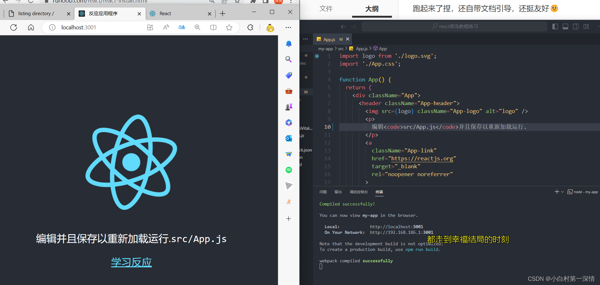Open the paper plane icon in sidebar
The width and height of the screenshot is (600, 285).
[x=289, y=154]
